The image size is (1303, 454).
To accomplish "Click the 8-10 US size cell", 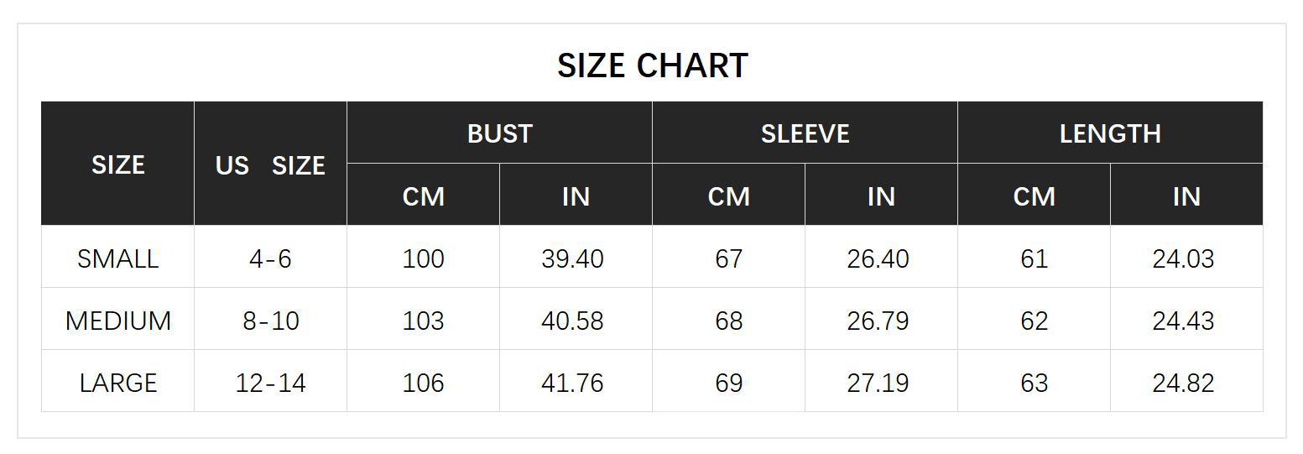I will pos(270,321).
